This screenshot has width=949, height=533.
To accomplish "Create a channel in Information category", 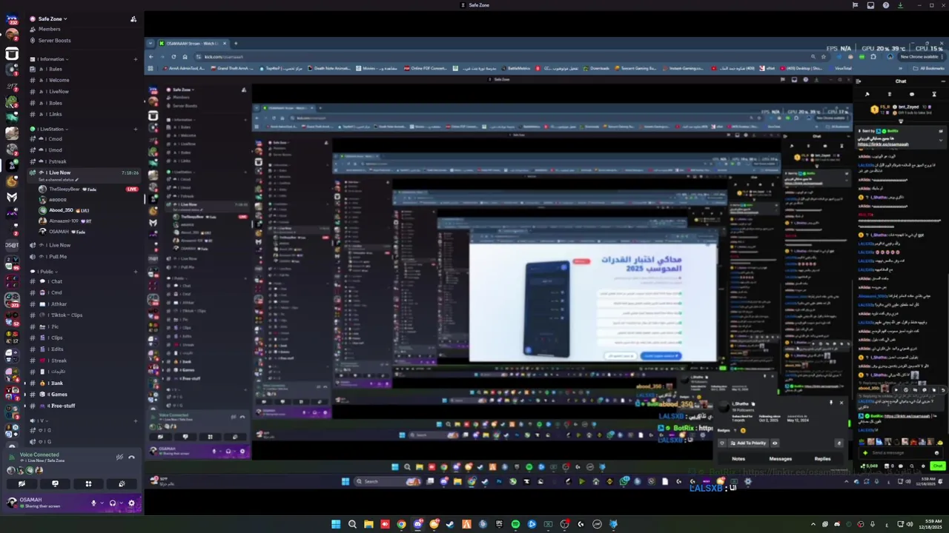I will click(135, 59).
